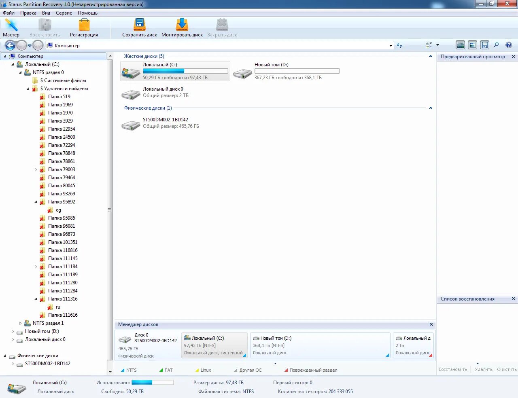Collapse NTFS раздел 0 node
The height and width of the screenshot is (398, 518).
point(20,73)
